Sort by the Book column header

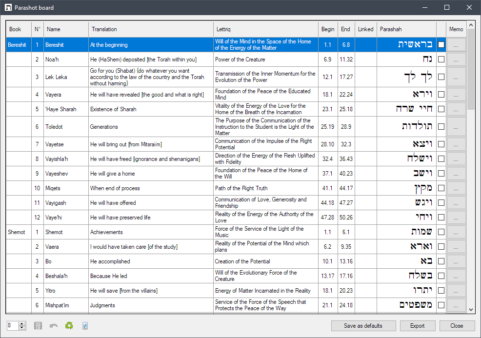point(19,29)
